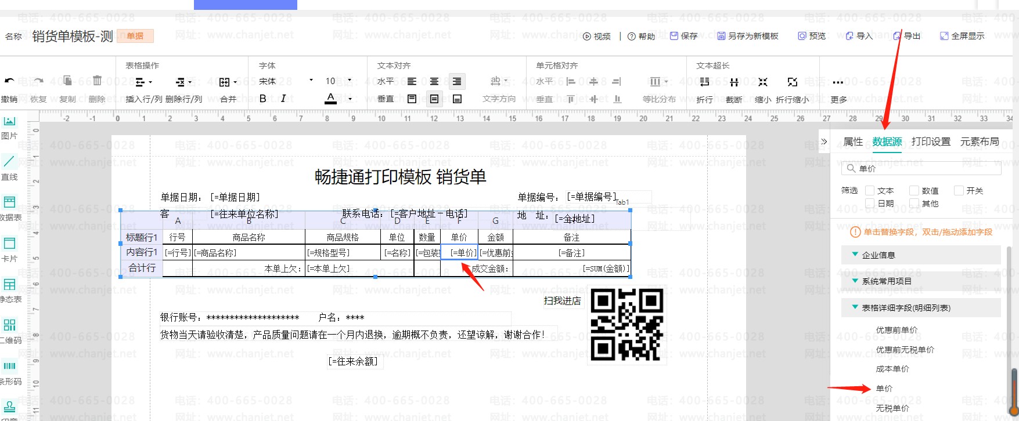
Task: Insert a QR code element (二维码)
Action: (10, 331)
